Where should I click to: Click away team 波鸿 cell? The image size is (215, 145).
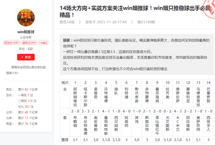click(x=137, y=125)
